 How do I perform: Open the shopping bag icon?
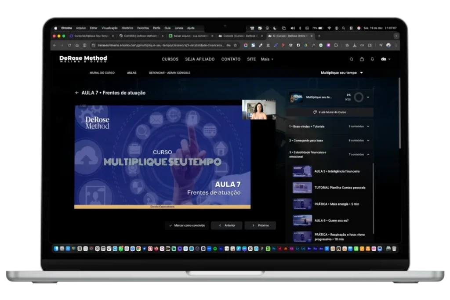point(362,59)
